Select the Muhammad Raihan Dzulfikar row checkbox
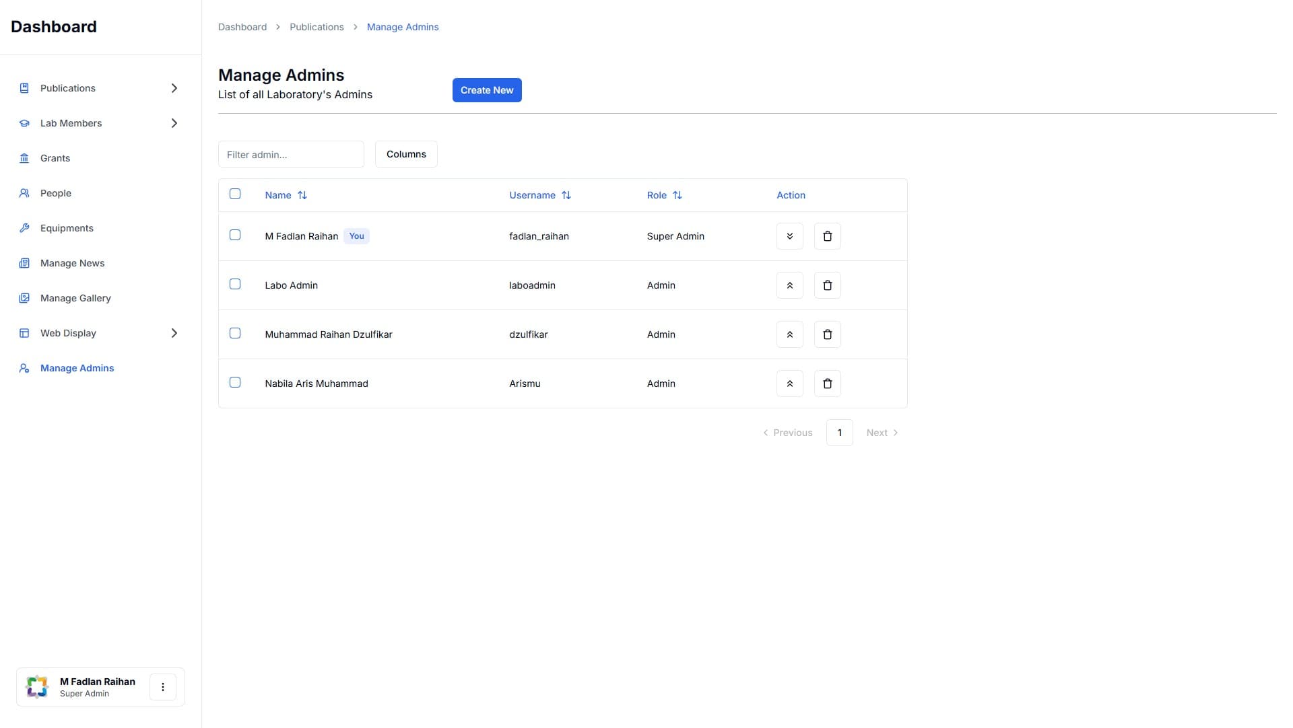 pos(235,333)
